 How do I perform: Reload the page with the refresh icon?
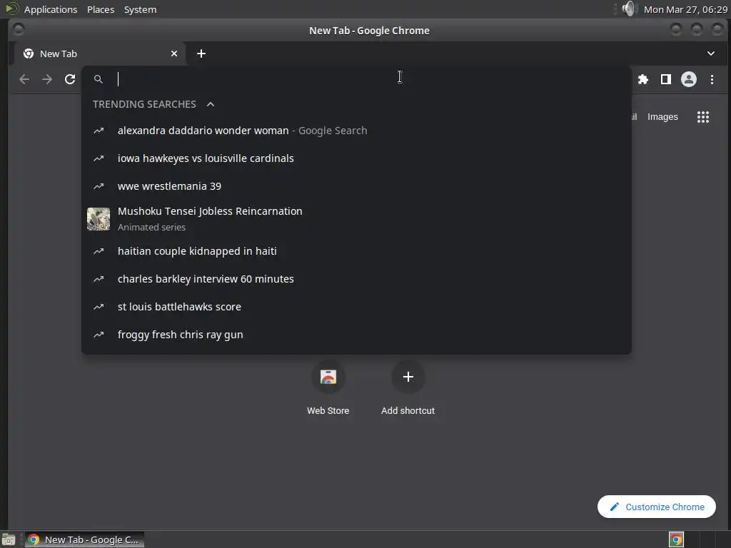click(70, 80)
